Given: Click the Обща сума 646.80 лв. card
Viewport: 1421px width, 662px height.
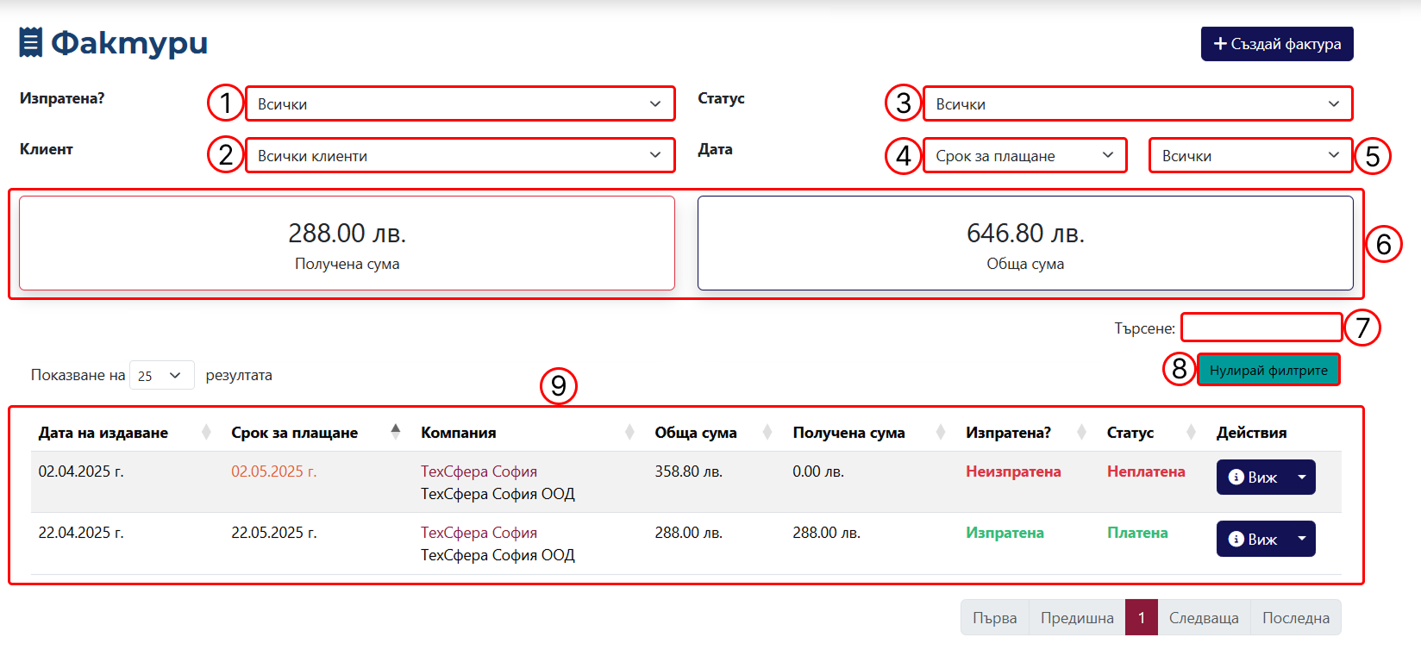Looking at the screenshot, I should [1025, 243].
